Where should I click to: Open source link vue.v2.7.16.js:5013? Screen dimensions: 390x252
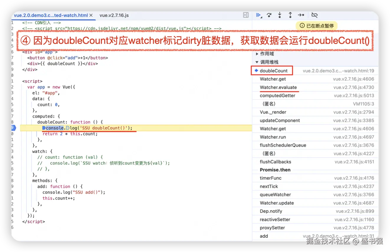[354, 96]
